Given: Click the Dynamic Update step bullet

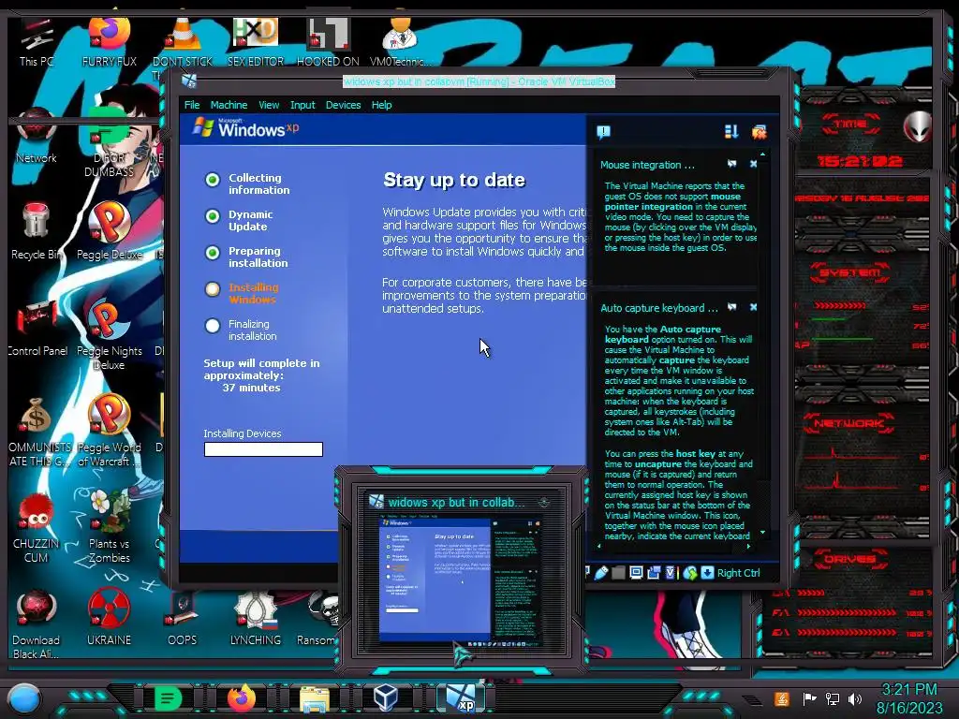Looking at the screenshot, I should [213, 216].
